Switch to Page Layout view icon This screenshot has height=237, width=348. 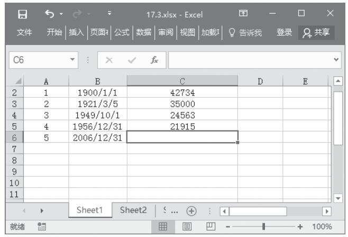coord(187,226)
